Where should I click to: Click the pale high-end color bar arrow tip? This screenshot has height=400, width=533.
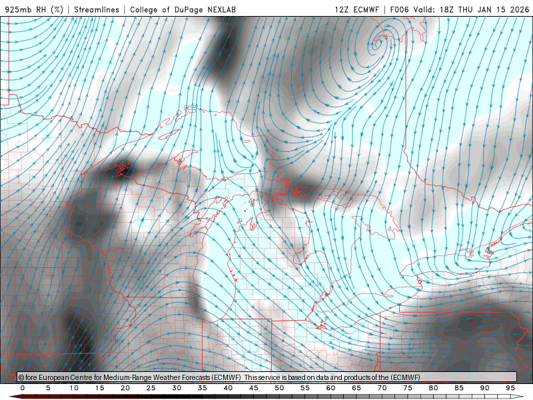(518, 397)
